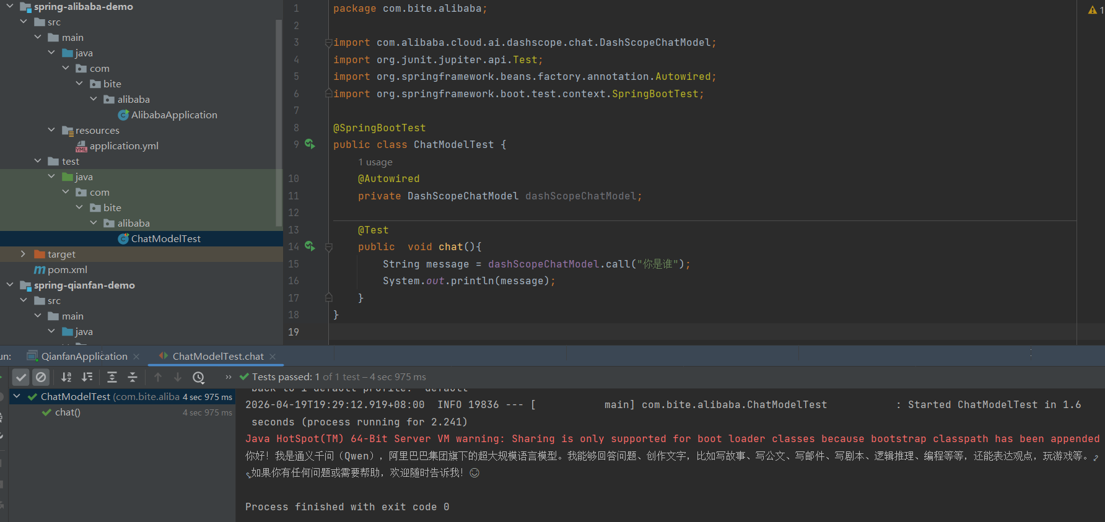Screen dimensions: 1105x522
Task: Switch to QianfanApplication run tab
Action: coord(84,357)
